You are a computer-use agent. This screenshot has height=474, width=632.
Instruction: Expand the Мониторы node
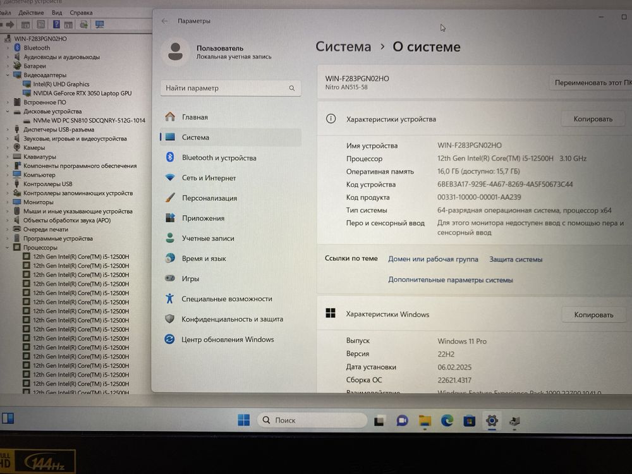tap(7, 202)
